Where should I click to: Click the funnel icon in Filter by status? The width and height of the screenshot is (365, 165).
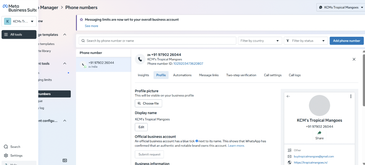[x=288, y=41]
